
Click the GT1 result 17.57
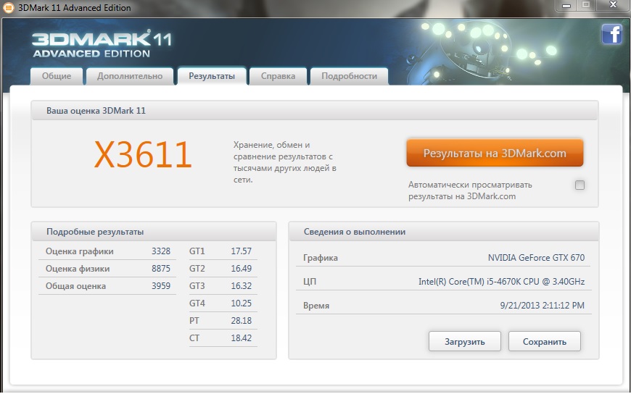coord(241,251)
